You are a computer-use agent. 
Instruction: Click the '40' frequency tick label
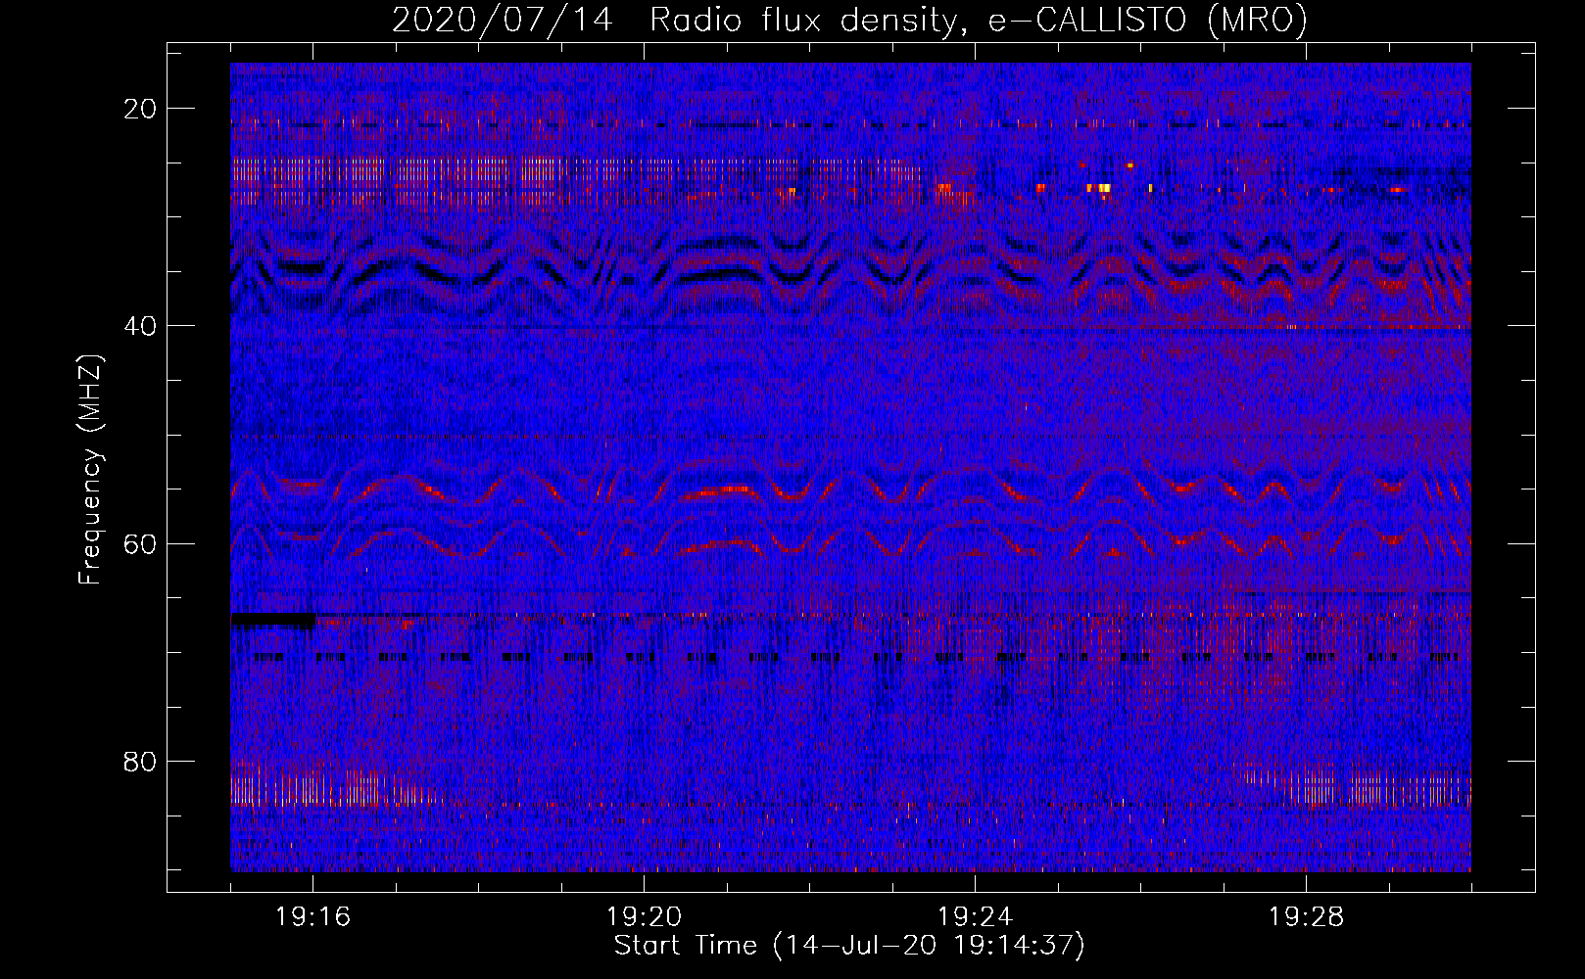(140, 326)
